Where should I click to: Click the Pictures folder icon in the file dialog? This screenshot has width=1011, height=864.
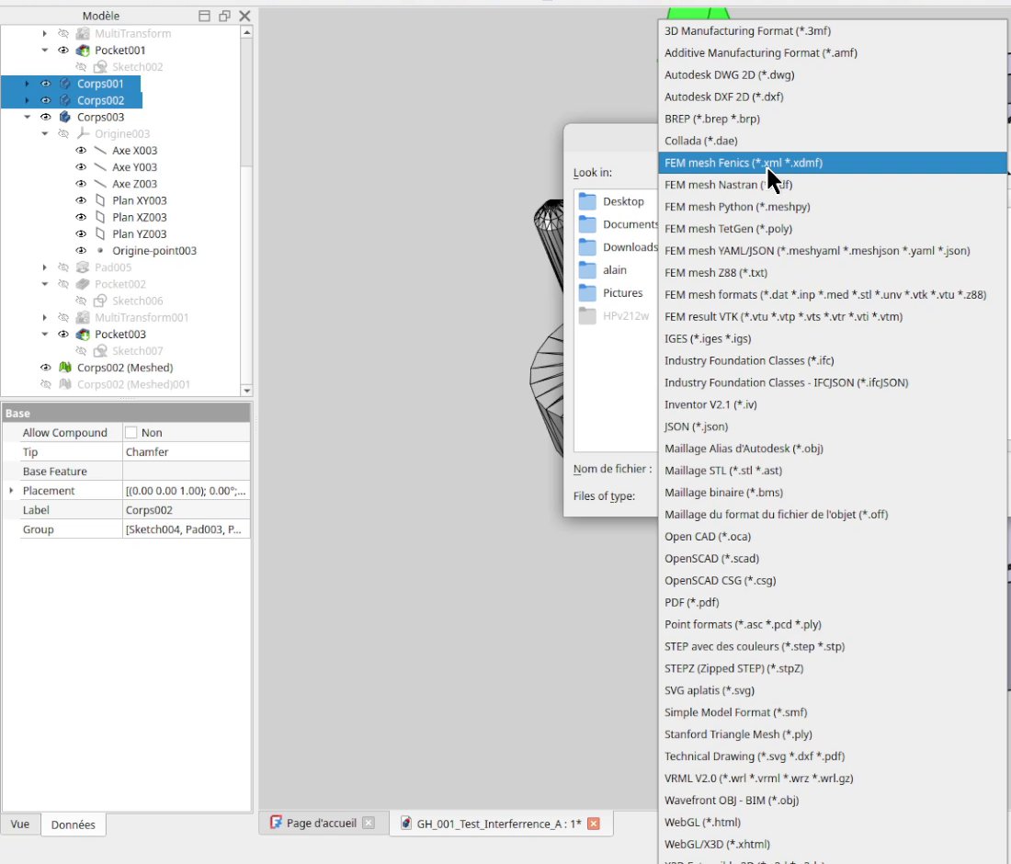coord(587,292)
